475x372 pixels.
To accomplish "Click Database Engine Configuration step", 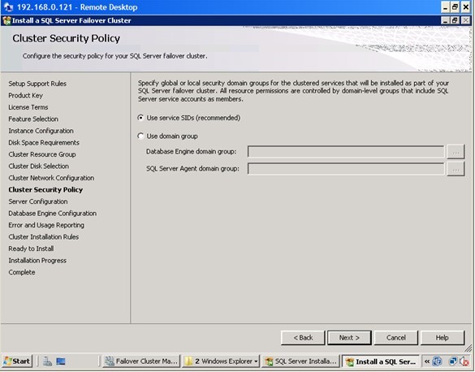I will (x=53, y=214).
